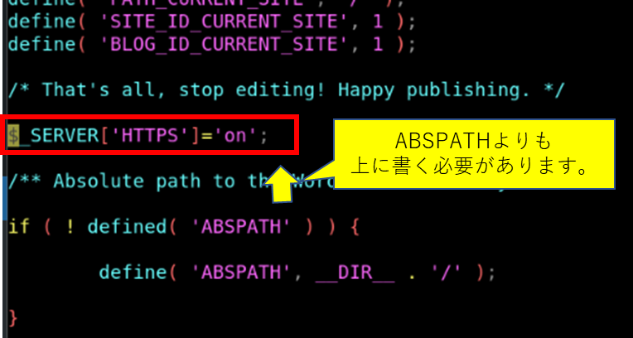This screenshot has height=338, width=633.
Task: Click the 'if' keyword before defined
Action: pos(18,226)
